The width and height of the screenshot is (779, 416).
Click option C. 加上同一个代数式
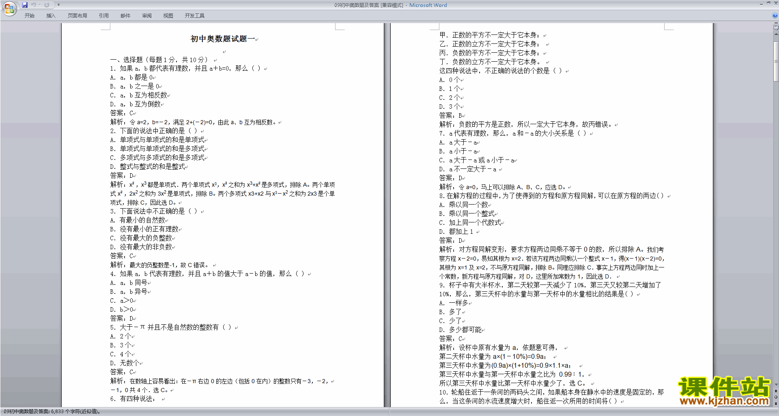[470, 222]
